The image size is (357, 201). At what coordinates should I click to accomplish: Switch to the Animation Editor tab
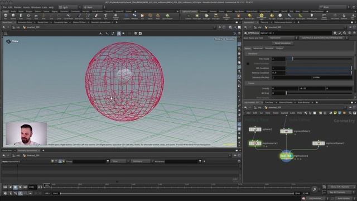click(25, 22)
